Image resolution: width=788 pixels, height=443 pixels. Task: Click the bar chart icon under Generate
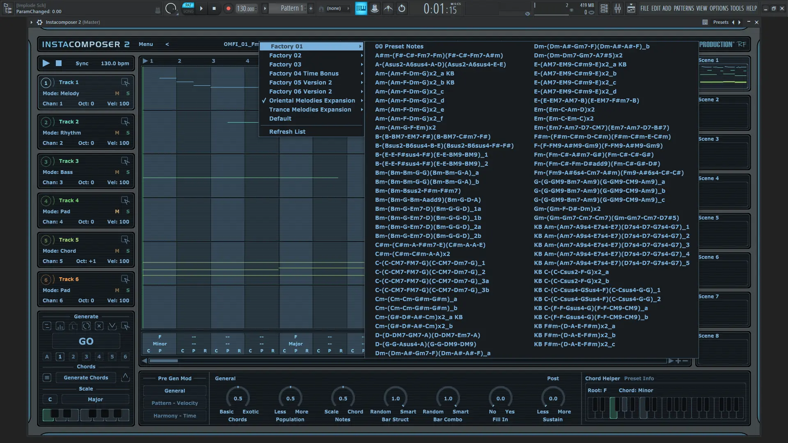click(x=60, y=326)
